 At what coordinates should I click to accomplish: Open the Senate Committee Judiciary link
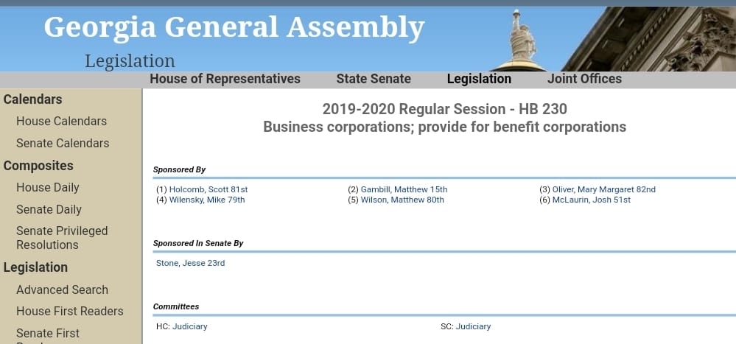[473, 326]
